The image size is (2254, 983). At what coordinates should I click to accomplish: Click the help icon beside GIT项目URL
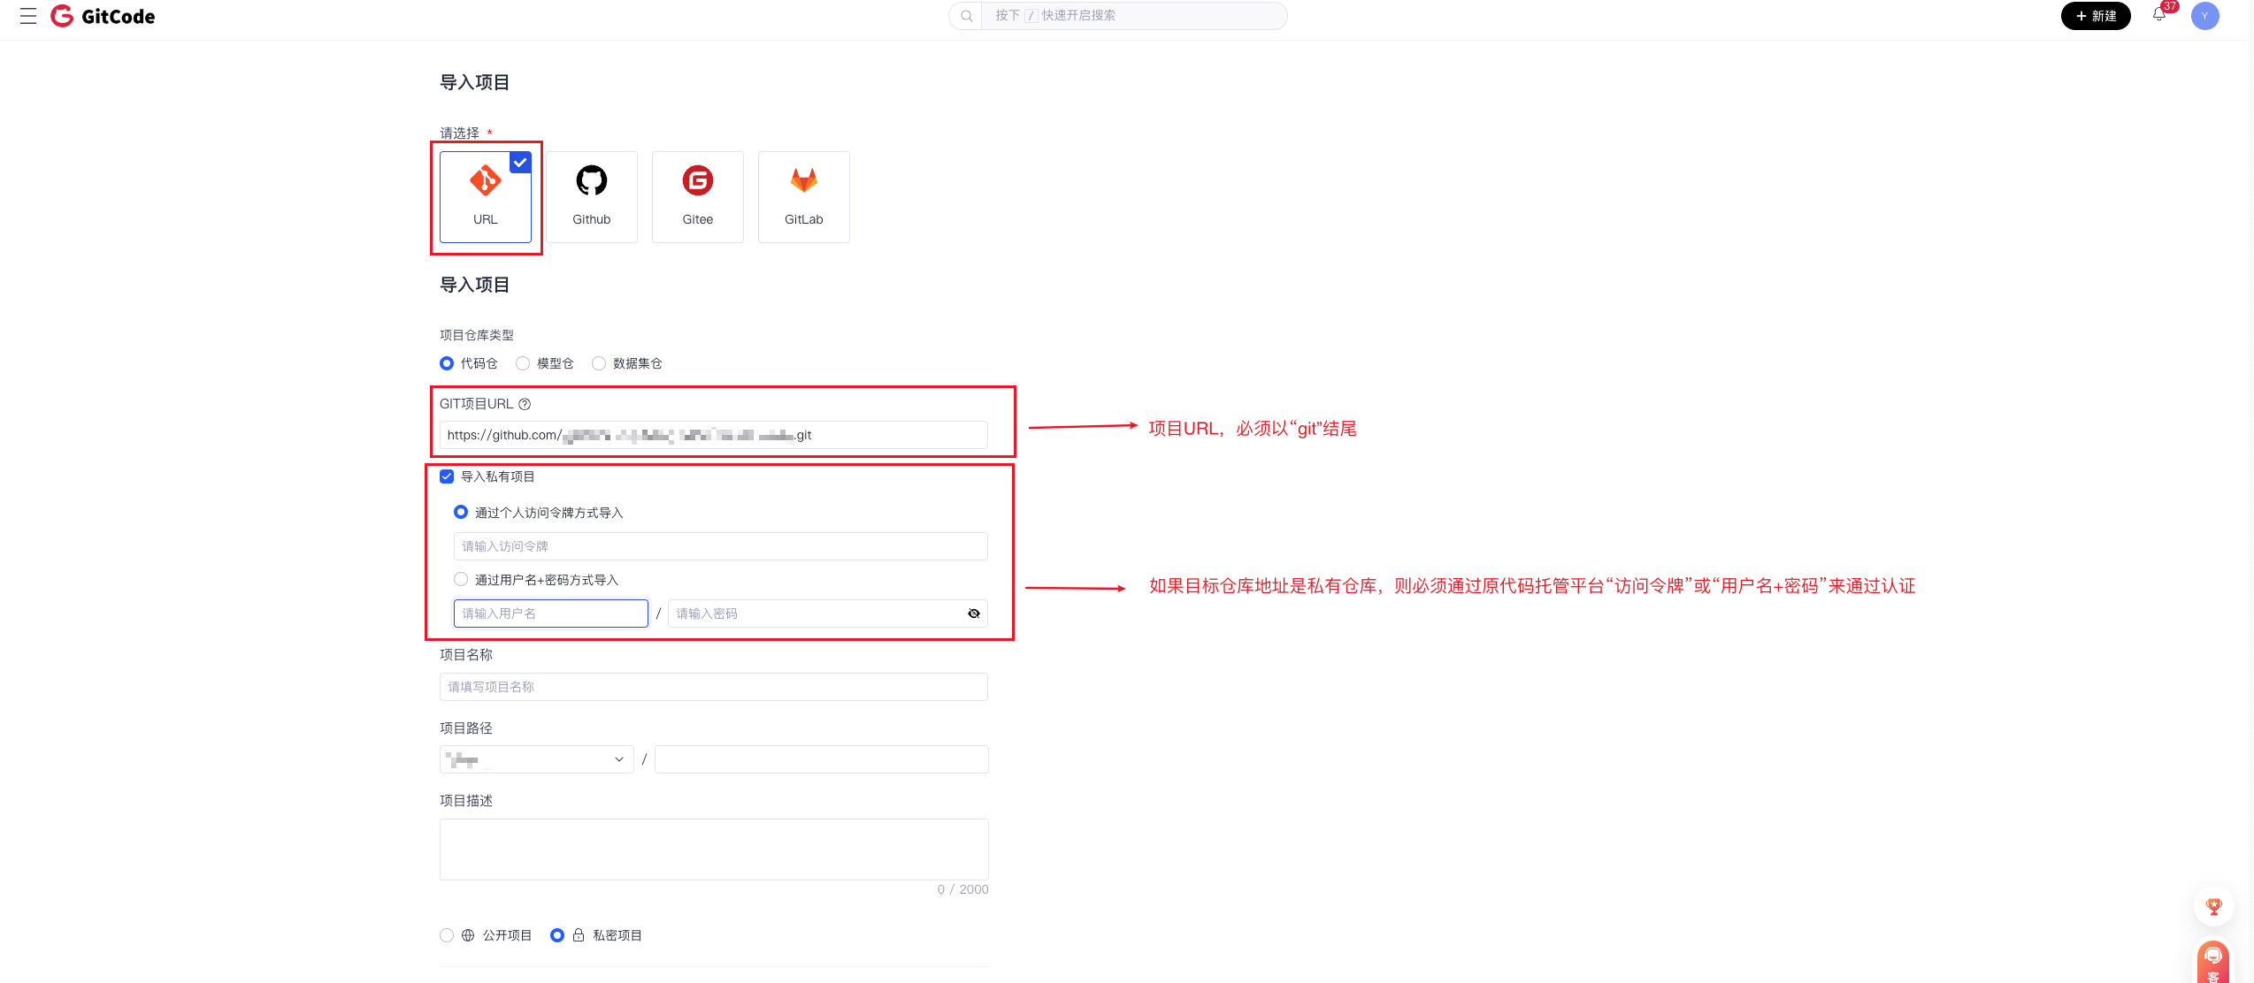coord(525,404)
